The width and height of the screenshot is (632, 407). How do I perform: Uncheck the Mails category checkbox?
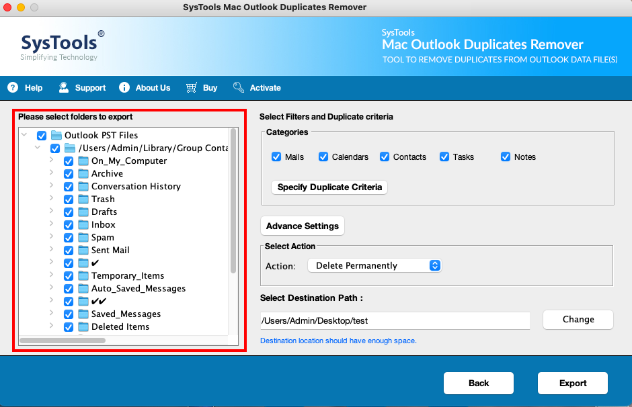(x=276, y=156)
